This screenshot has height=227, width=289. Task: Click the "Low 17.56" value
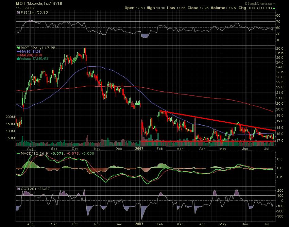pyautogui.click(x=176, y=8)
